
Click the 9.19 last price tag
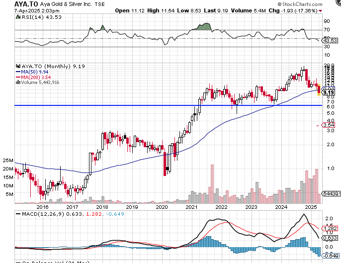tap(329, 92)
